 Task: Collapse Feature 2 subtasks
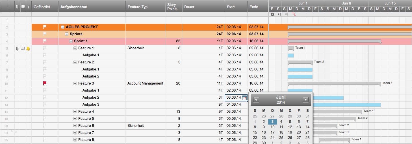[75, 62]
